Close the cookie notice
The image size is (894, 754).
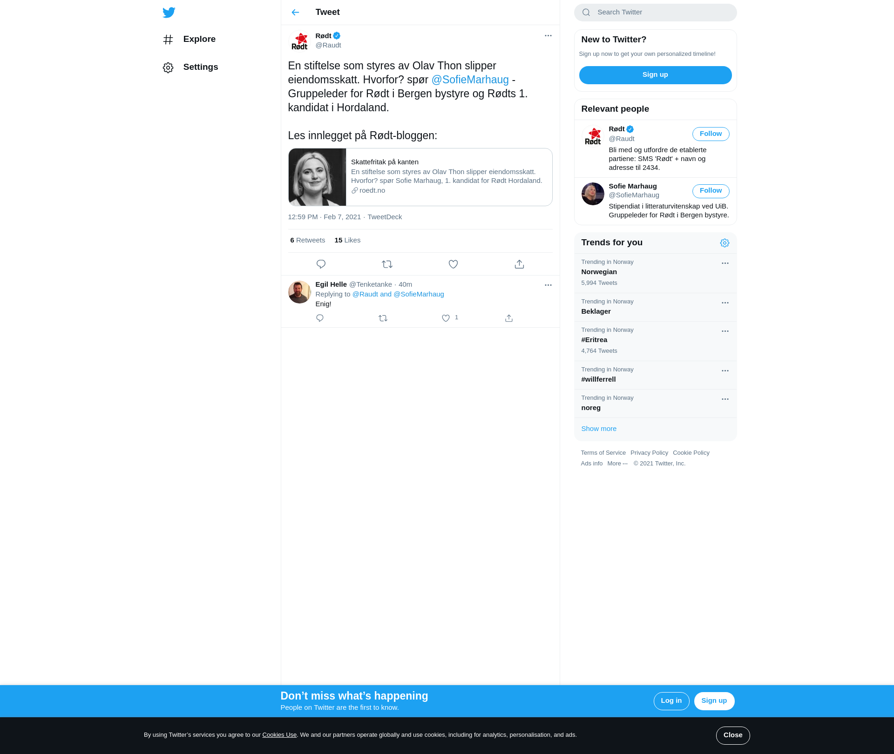pyautogui.click(x=733, y=736)
